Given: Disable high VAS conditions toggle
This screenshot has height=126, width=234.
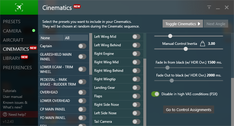Looking at the screenshot, I should (x=155, y=94).
